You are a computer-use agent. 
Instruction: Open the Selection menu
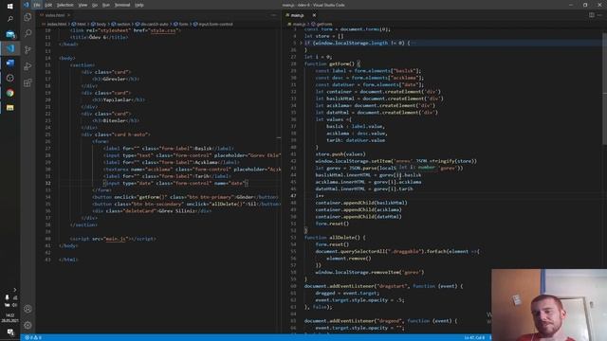pos(65,5)
